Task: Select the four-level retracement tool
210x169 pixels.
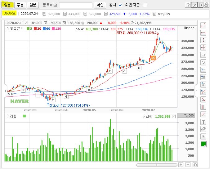Action: point(203,77)
